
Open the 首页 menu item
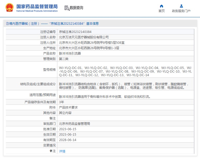point(161,11)
